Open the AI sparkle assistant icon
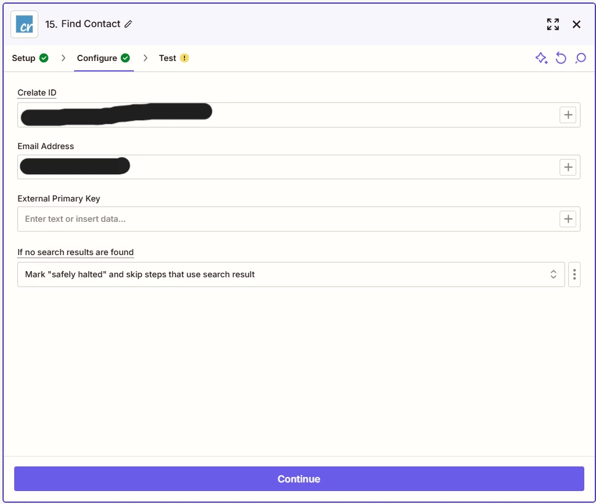The width and height of the screenshot is (596, 504). 541,58
